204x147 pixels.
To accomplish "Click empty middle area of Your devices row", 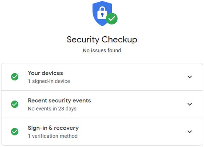I will tap(129, 77).
